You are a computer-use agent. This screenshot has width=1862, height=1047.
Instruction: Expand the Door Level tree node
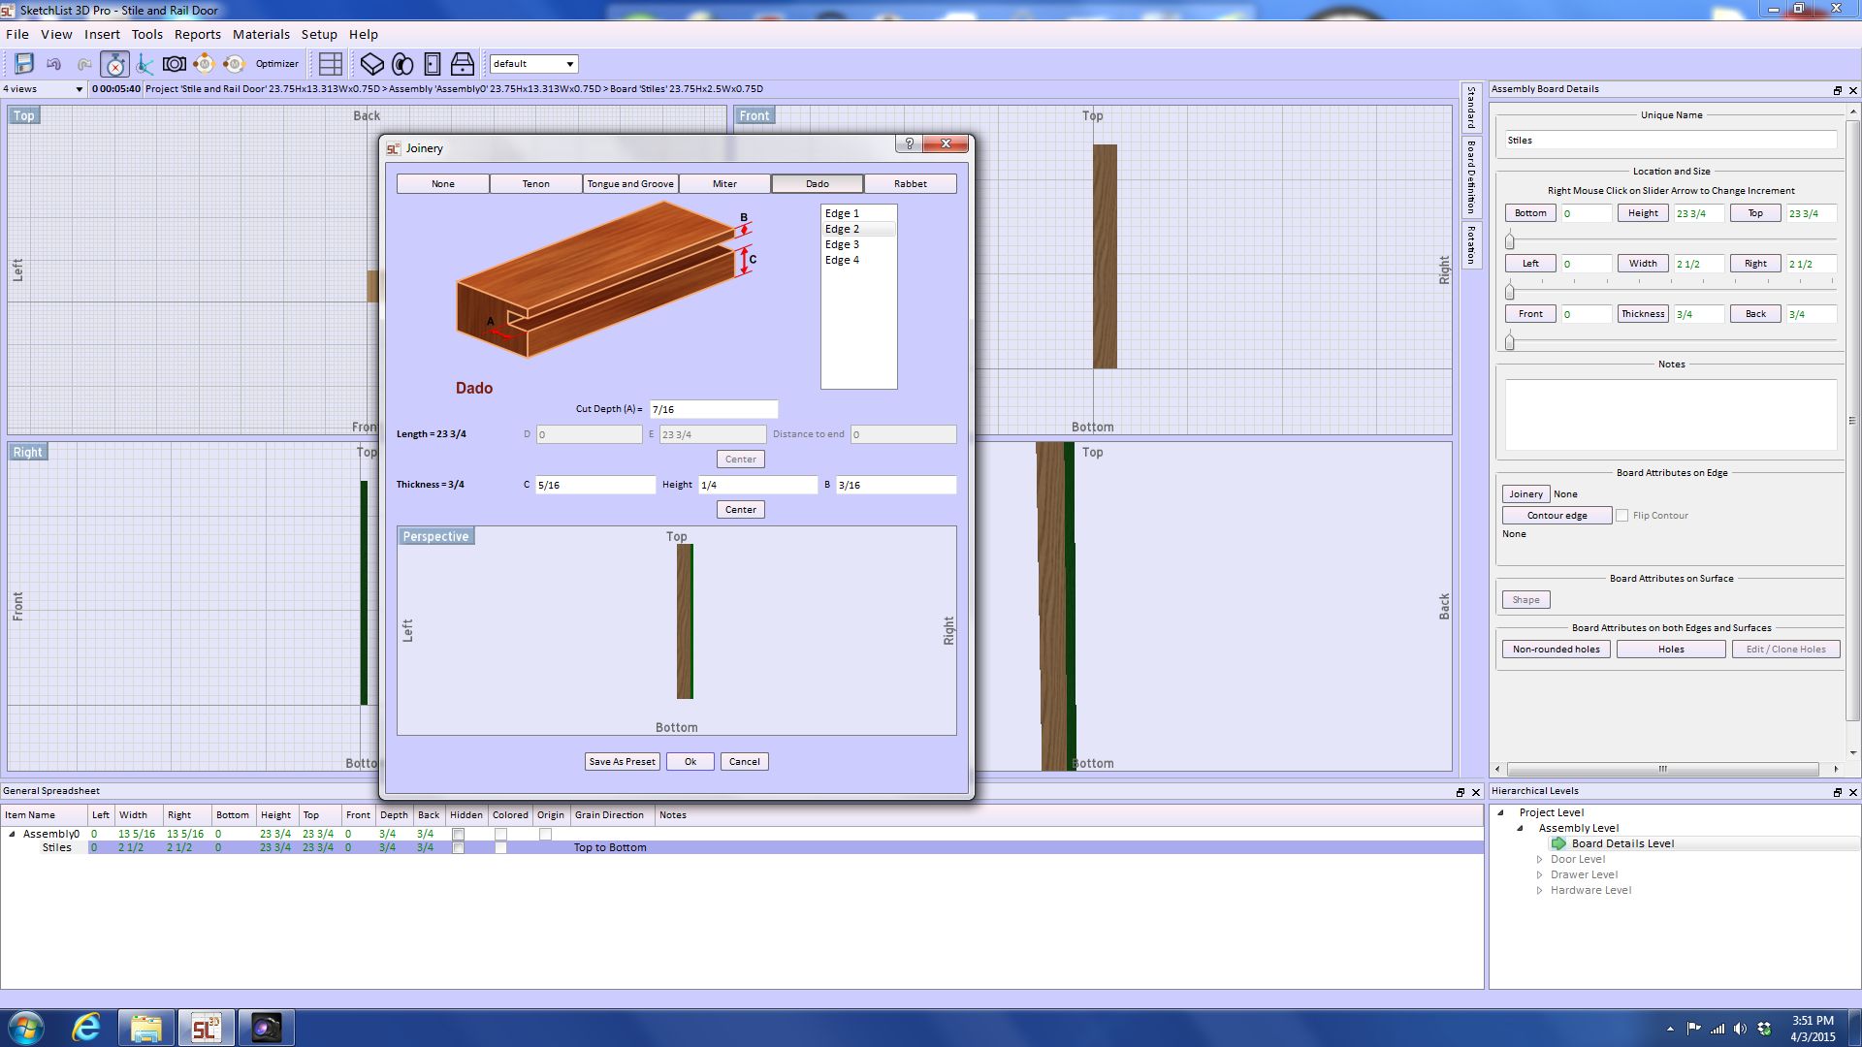click(x=1540, y=859)
